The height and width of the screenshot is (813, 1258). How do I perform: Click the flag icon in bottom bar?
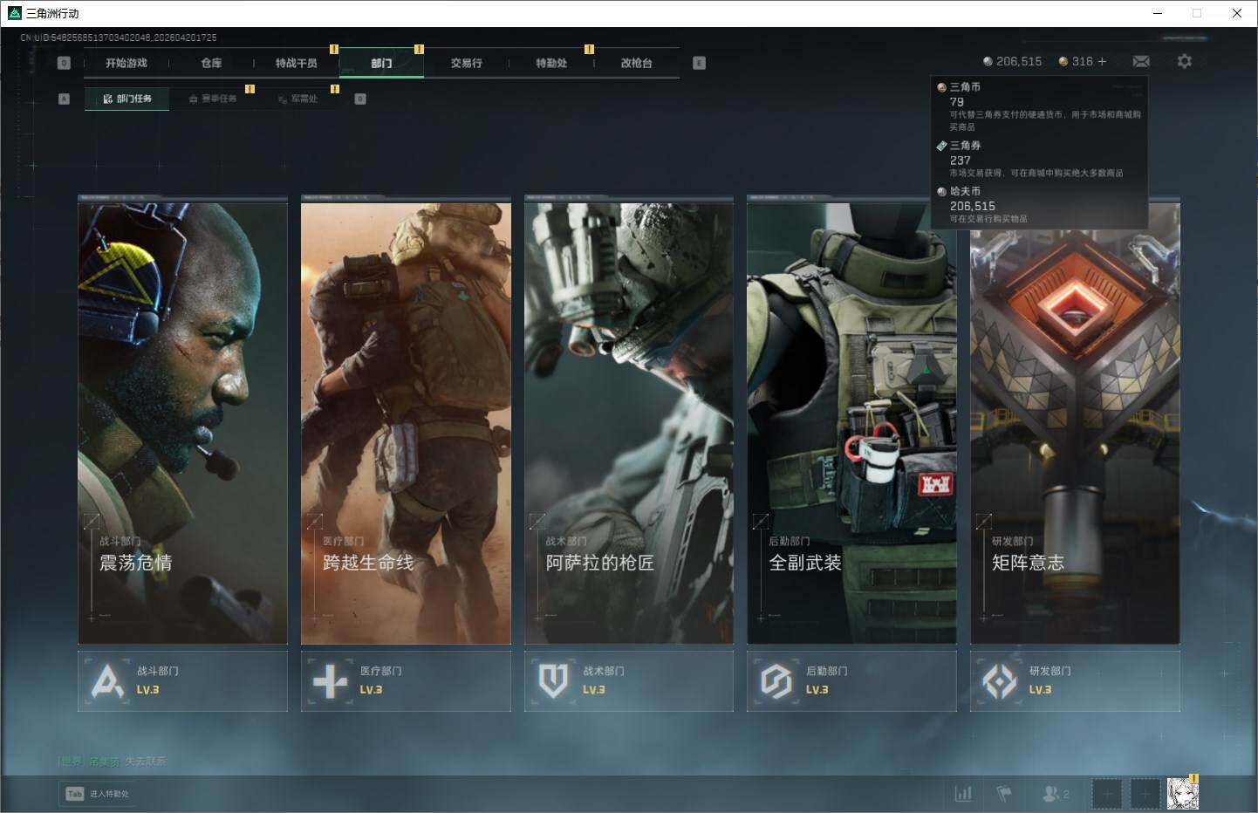pyautogui.click(x=1004, y=793)
